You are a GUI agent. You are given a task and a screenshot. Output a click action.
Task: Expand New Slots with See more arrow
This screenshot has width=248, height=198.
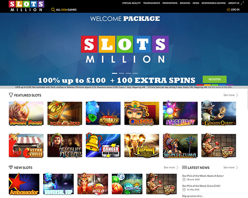point(177,168)
